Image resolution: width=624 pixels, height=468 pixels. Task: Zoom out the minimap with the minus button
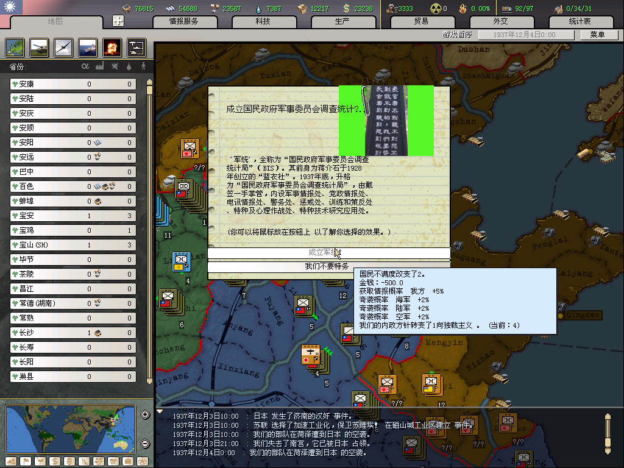pyautogui.click(x=145, y=444)
